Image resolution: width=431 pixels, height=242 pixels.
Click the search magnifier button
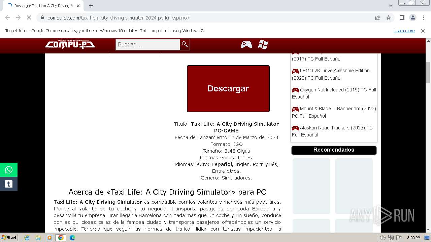click(185, 44)
